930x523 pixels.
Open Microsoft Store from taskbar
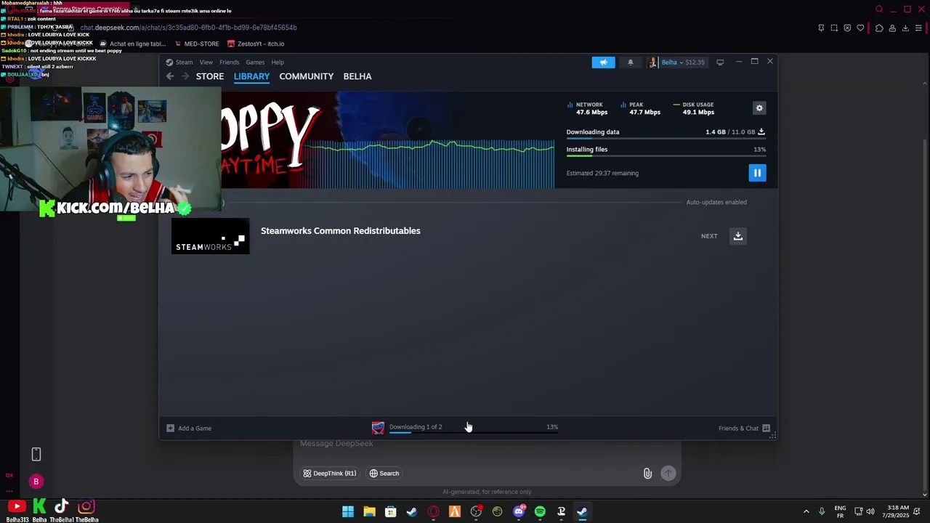[390, 512]
